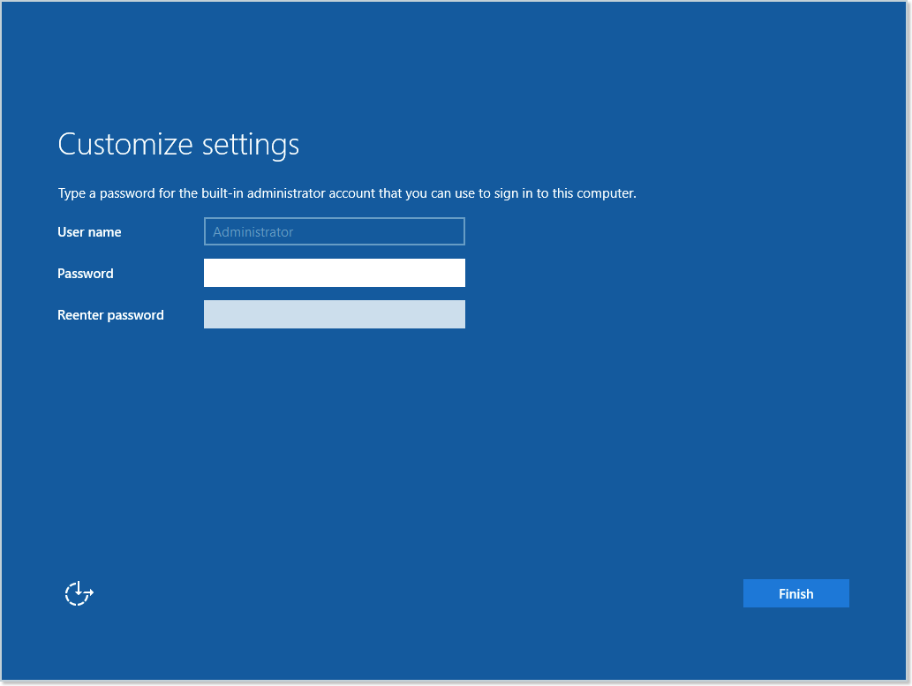Viewport: 912px width, 686px height.
Task: Click the "Password" label text
Action: [86, 274]
